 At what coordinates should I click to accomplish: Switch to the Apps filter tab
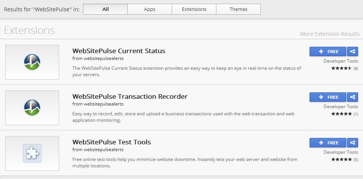coord(150,9)
